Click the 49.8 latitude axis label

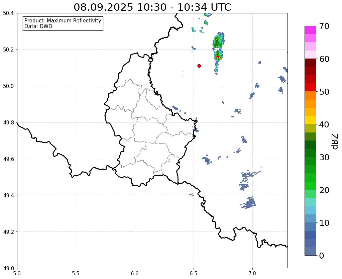(8, 122)
